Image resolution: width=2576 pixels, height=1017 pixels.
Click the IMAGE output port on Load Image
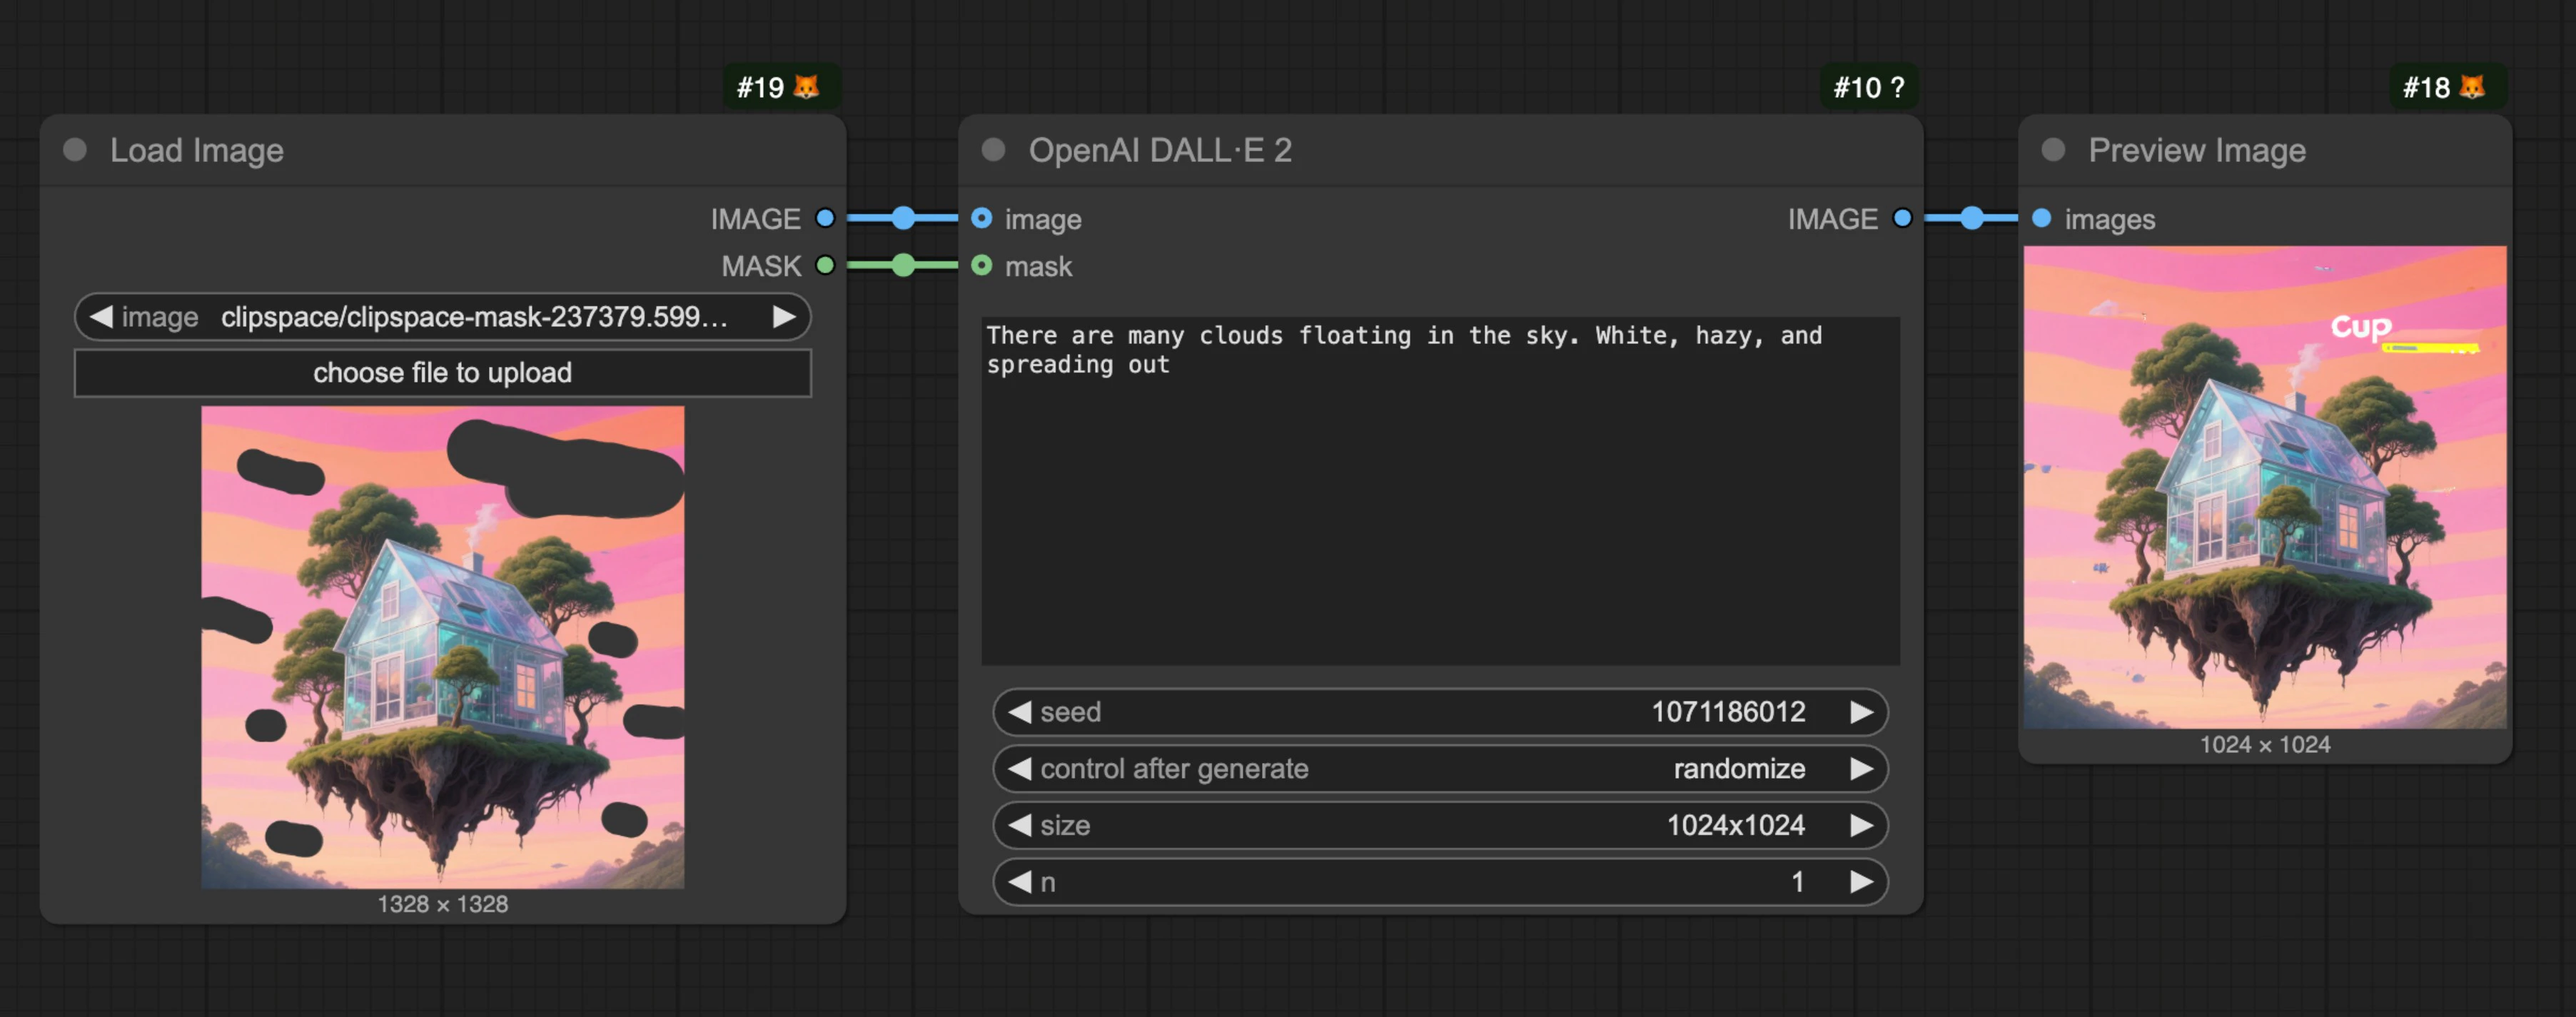(x=826, y=218)
